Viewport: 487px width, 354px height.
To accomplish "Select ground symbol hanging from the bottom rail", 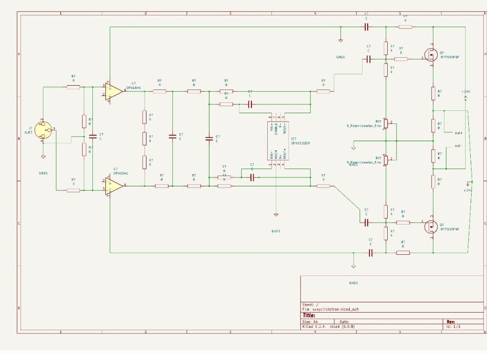I will 353,266.
